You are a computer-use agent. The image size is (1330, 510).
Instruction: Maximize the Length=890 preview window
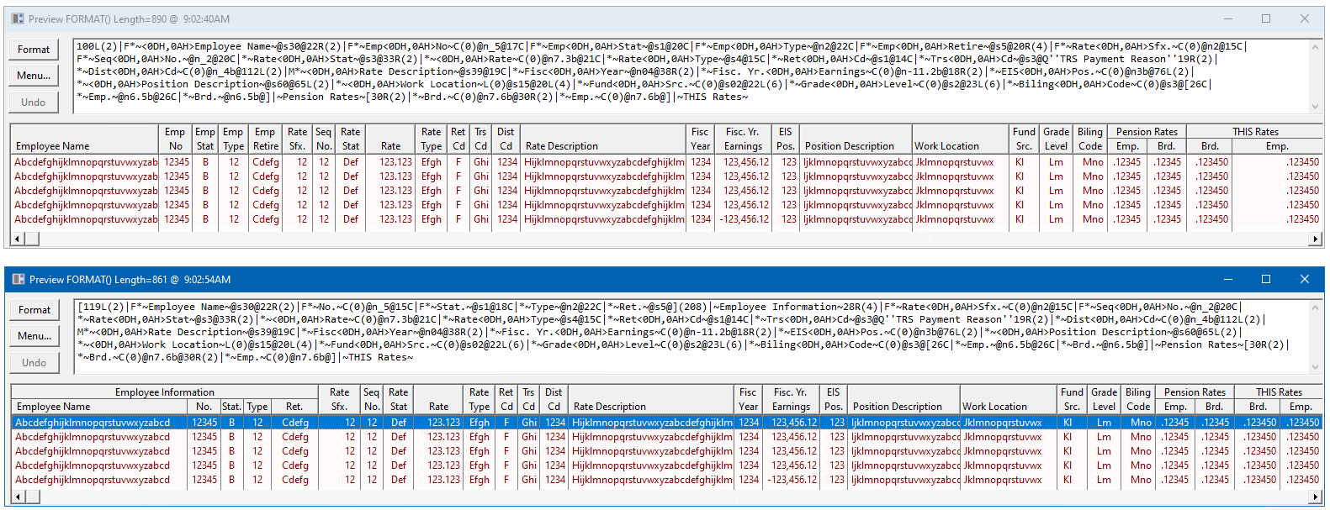[1265, 18]
